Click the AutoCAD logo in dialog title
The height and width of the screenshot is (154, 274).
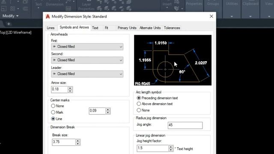point(48,16)
